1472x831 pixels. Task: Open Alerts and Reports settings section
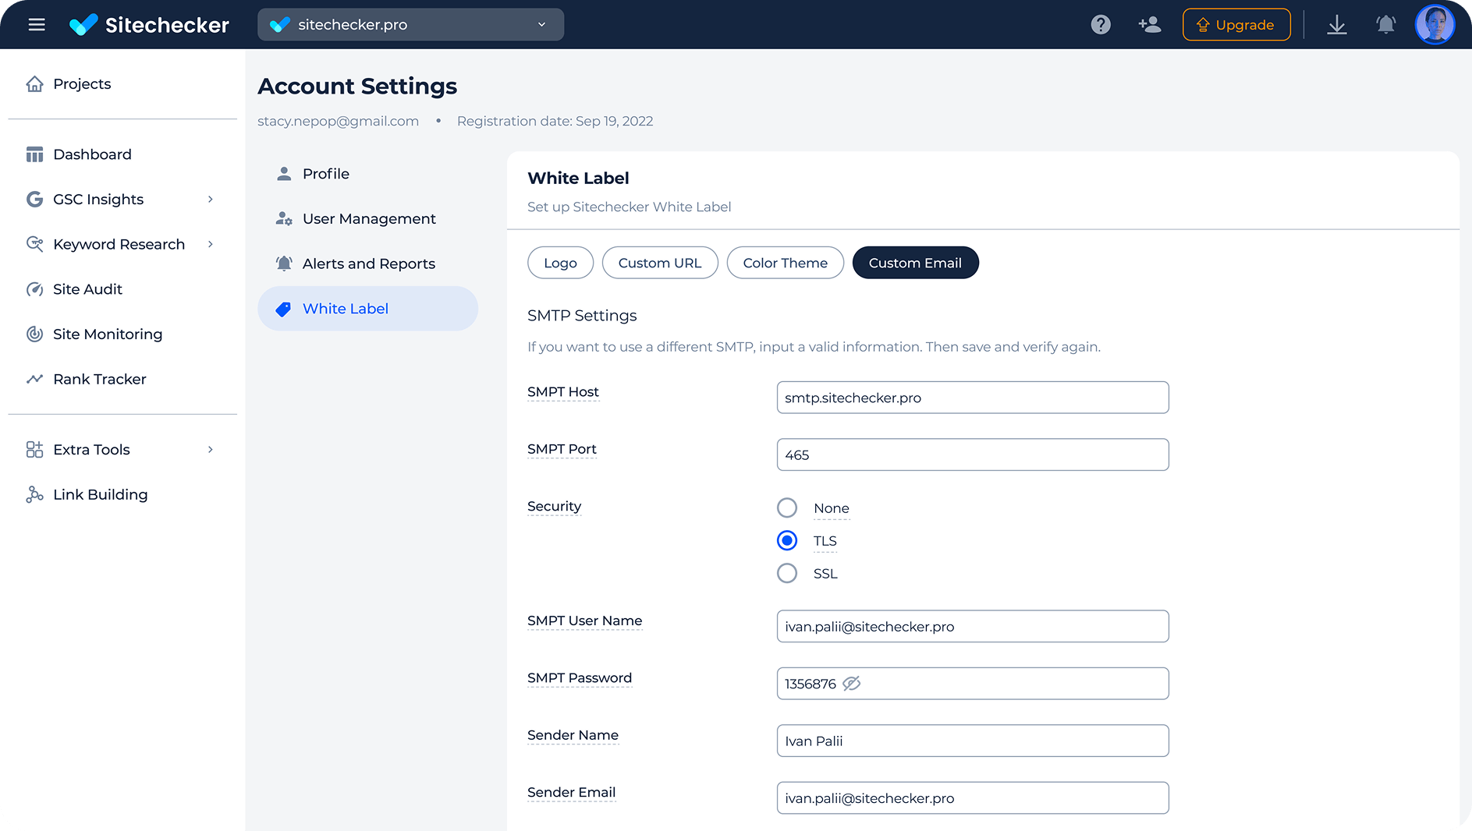click(x=367, y=263)
